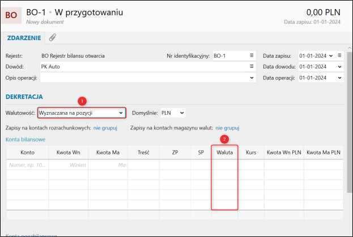This screenshot has width=353, height=237.
Task: Expand the Data dowodu date dropdown
Action: (339, 67)
